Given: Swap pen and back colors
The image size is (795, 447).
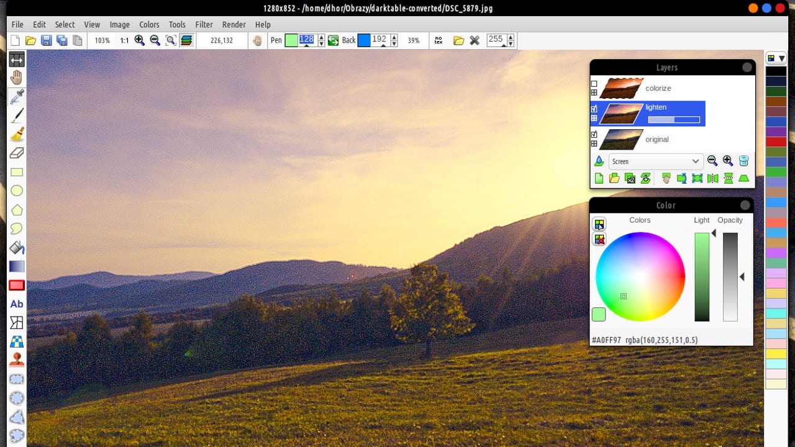Looking at the screenshot, I should coord(334,40).
